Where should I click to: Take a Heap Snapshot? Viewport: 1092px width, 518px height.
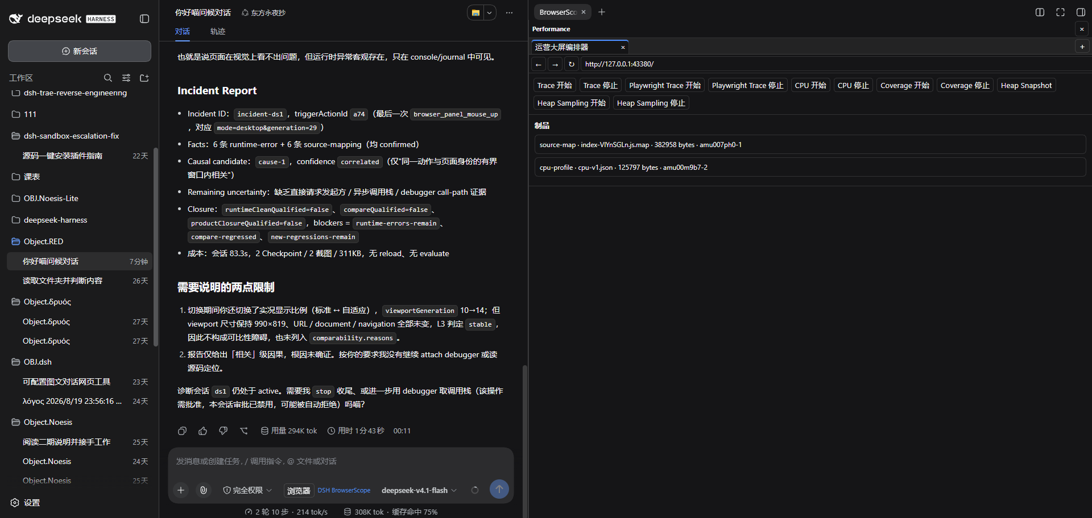1026,85
